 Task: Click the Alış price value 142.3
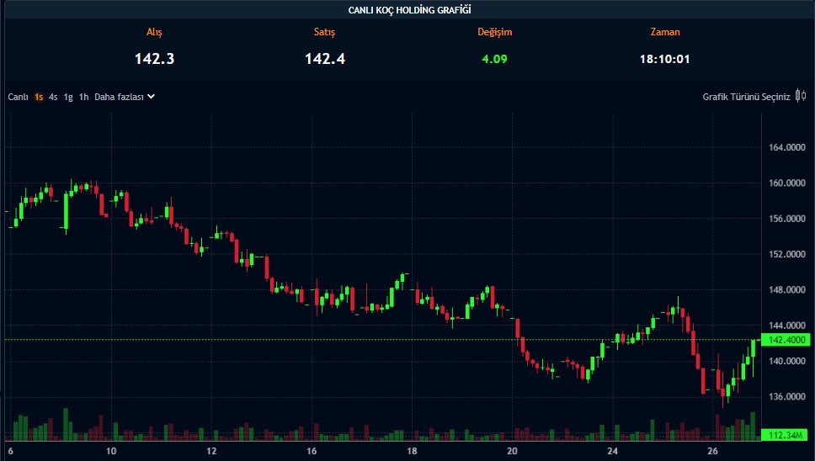coord(154,59)
